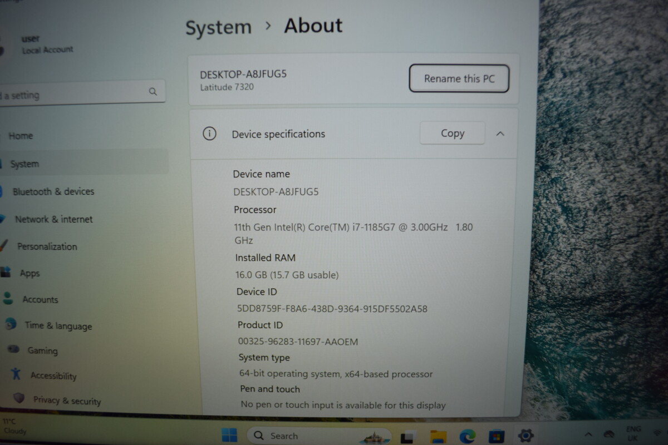Click the 64-bit operating system value
This screenshot has height=445, width=668.
(336, 374)
